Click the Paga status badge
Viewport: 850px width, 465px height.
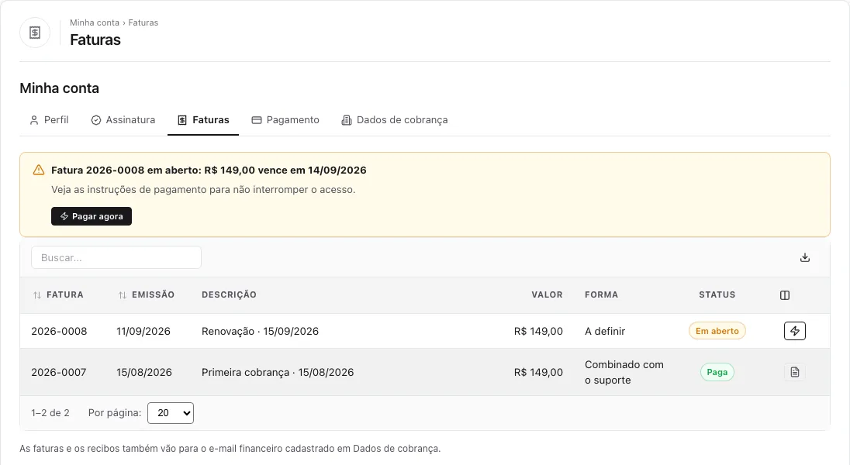coord(717,372)
